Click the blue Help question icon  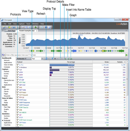pos(46,27)
